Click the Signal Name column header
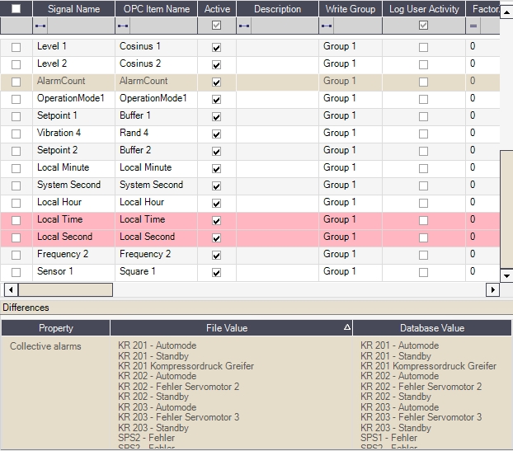The width and height of the screenshot is (513, 451). [73, 9]
